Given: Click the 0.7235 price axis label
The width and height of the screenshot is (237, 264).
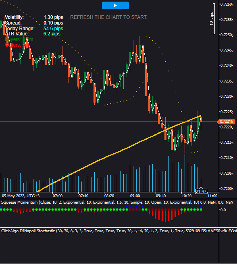Looking at the screenshot, I should coord(227,81).
